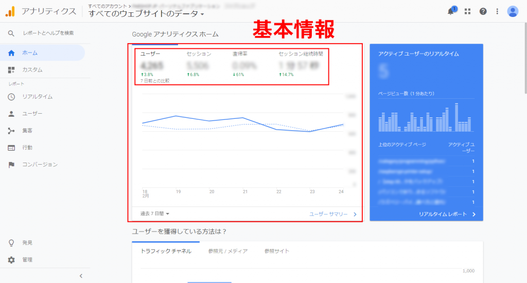
Task: Open the ユーザー サマリー link
Action: 333,214
